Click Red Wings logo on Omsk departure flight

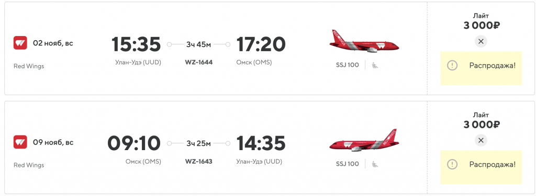pyautogui.click(x=20, y=142)
